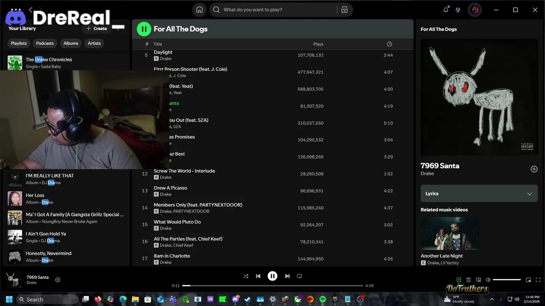Add current song to Liked Songs in now-playing bar
The width and height of the screenshot is (545, 306).
[58, 280]
